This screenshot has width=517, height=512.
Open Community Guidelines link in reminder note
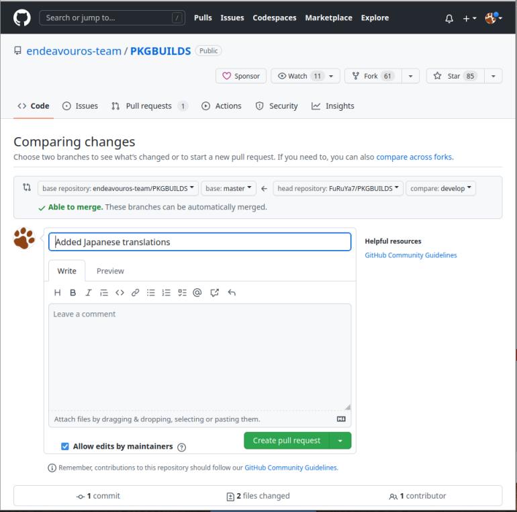[x=291, y=468]
